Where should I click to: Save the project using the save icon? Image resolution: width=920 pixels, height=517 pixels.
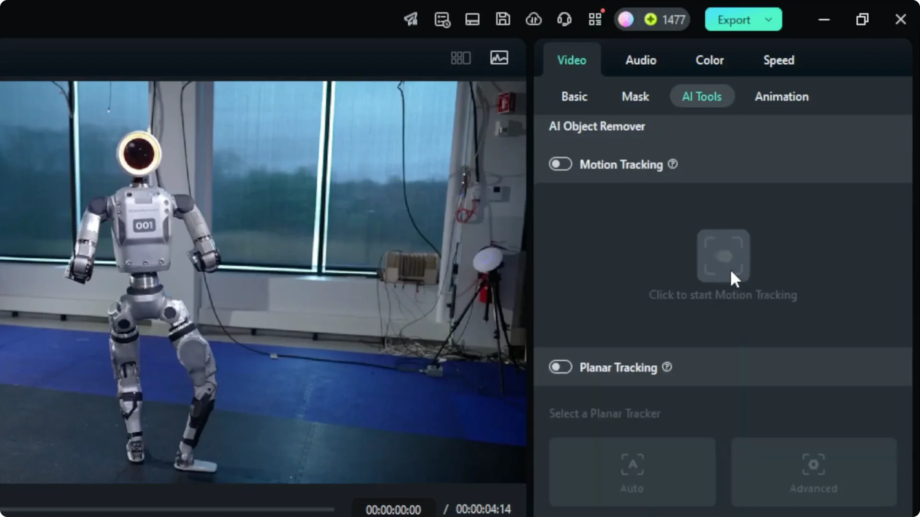click(503, 19)
